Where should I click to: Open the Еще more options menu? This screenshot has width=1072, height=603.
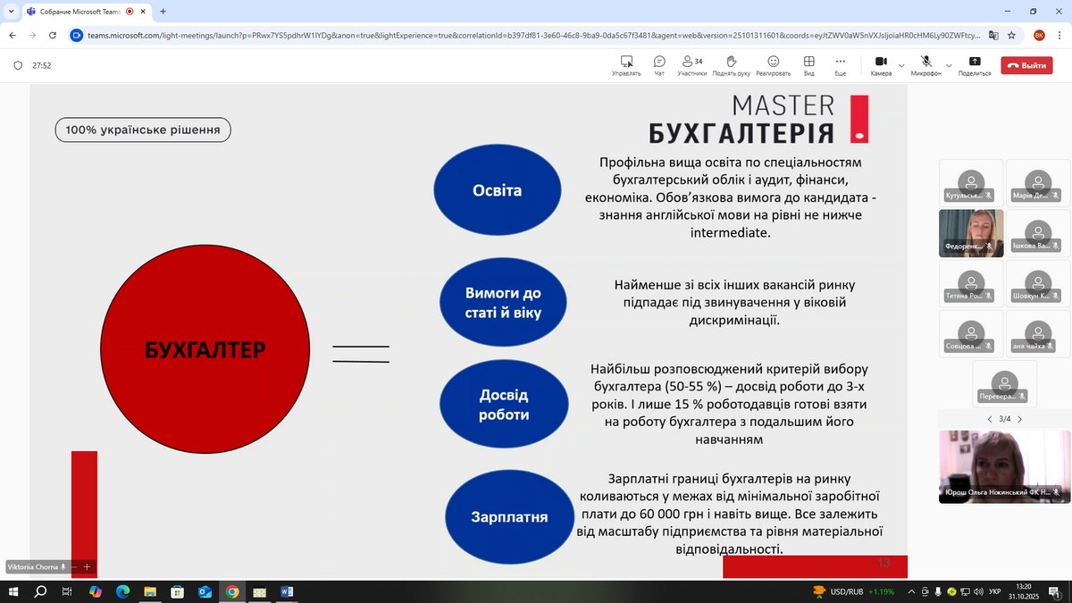(840, 64)
